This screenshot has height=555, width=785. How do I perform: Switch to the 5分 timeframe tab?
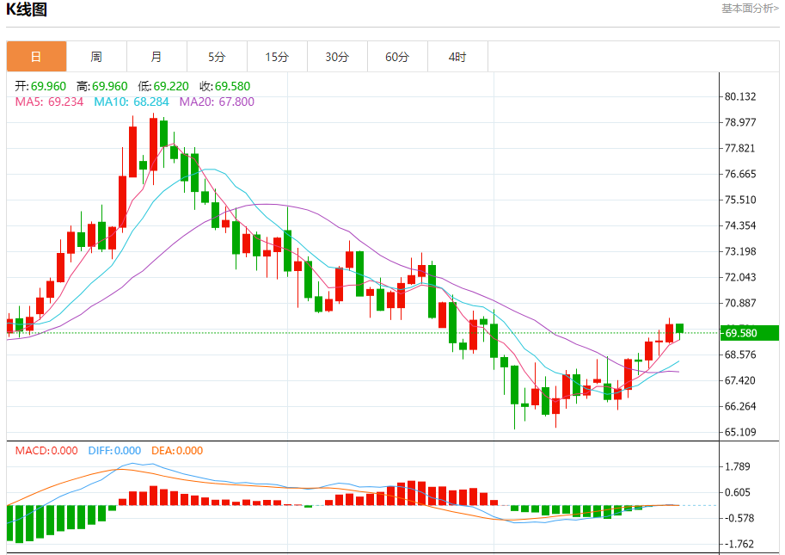pyautogui.click(x=217, y=57)
